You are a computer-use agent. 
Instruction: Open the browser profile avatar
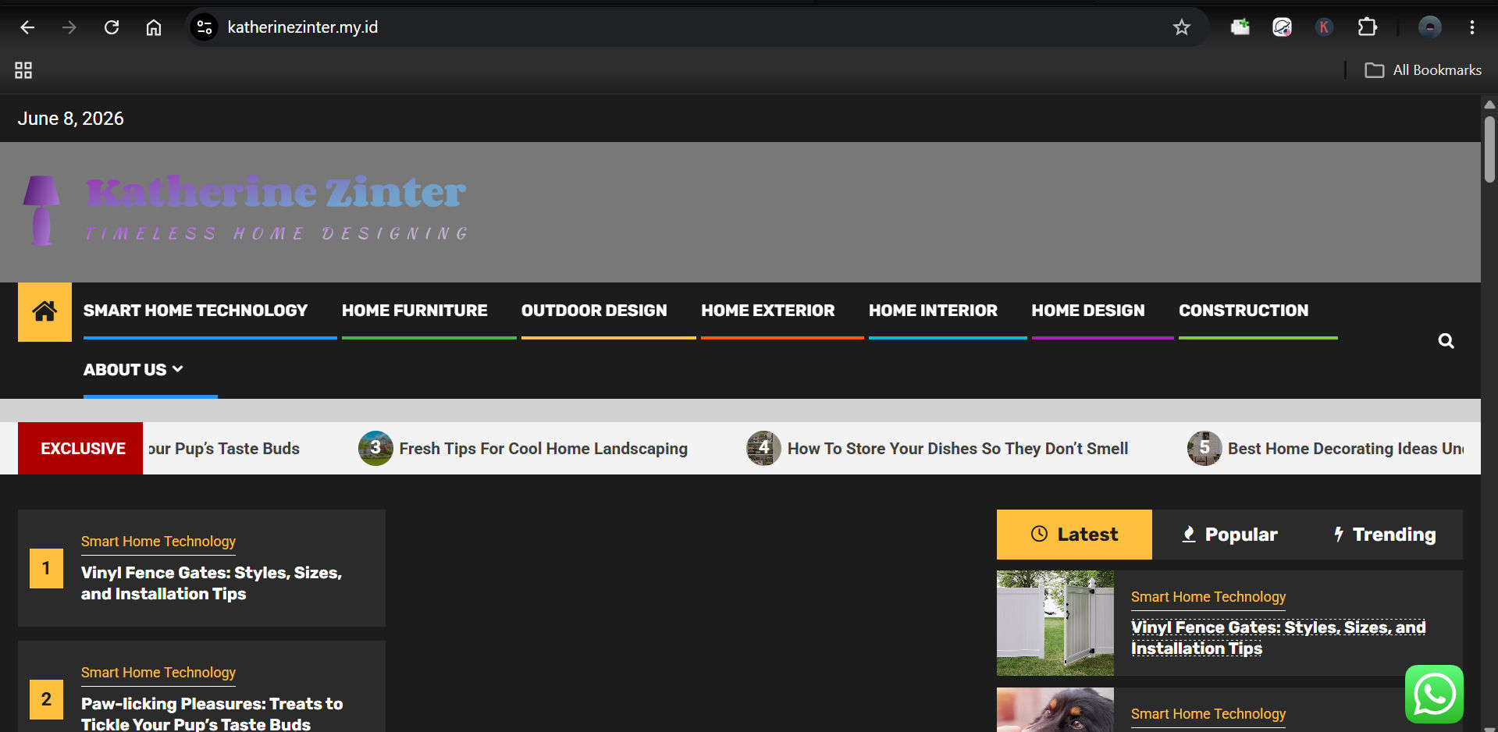(x=1429, y=27)
